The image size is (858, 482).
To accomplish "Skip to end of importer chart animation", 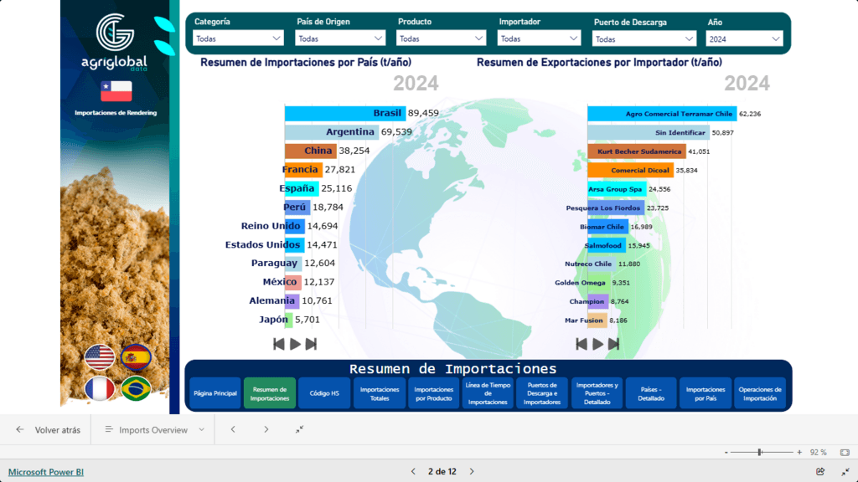I will [614, 343].
